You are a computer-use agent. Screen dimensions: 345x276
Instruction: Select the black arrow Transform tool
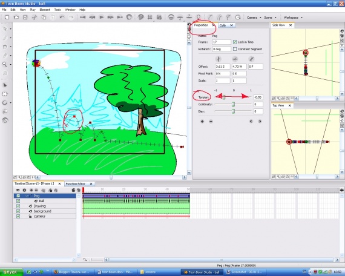click(5, 85)
